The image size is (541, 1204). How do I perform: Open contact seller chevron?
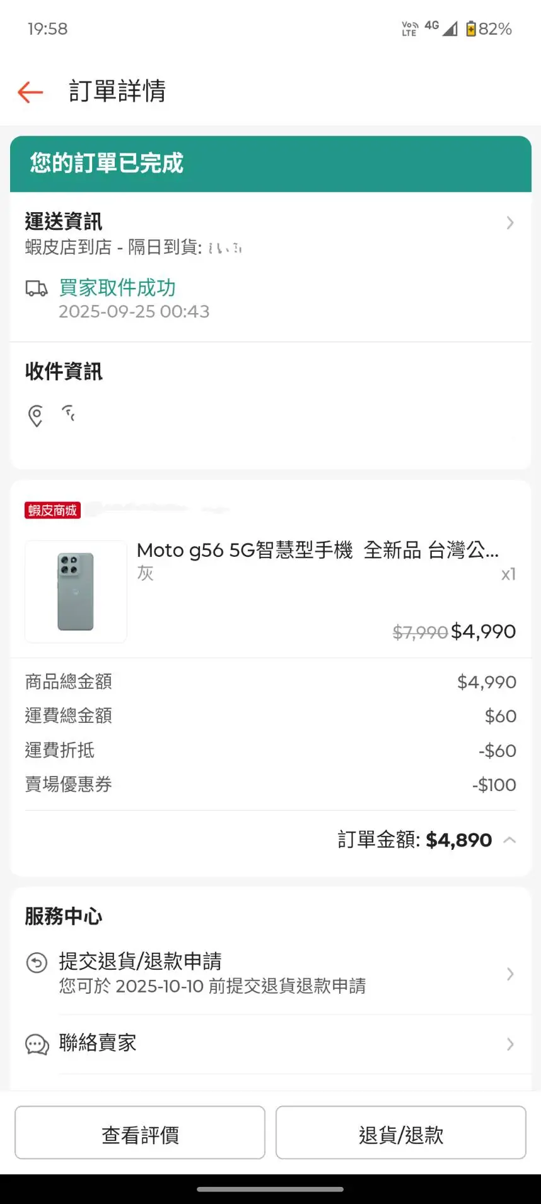(510, 1044)
